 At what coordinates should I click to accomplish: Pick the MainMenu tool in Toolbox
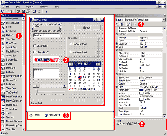click(x=11, y=43)
